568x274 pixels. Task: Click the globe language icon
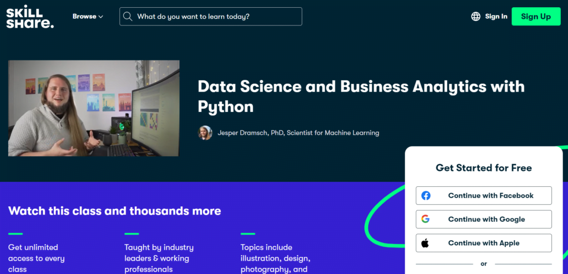click(x=475, y=16)
